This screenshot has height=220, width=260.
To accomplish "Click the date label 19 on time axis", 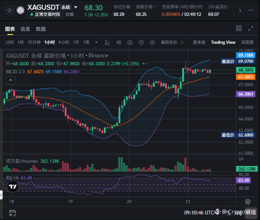I will click(70, 201).
